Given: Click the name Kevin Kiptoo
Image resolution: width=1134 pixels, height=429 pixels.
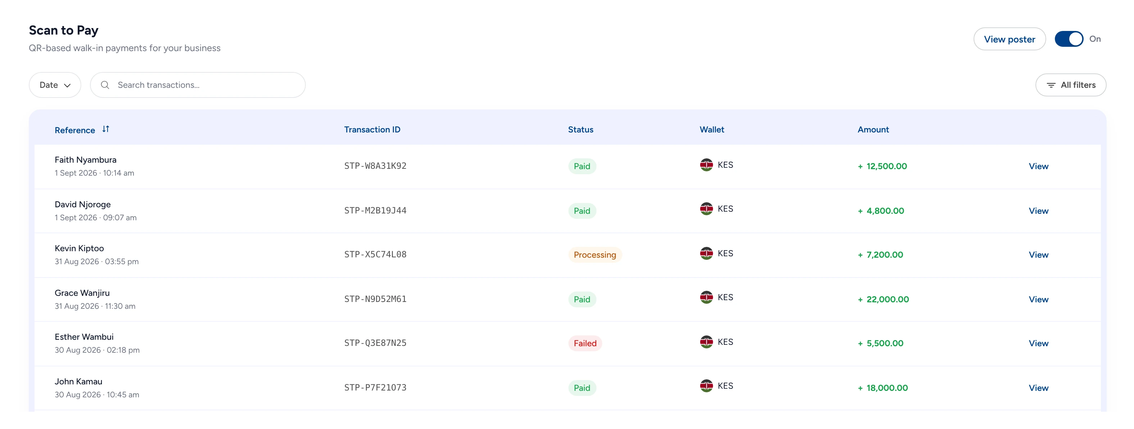Looking at the screenshot, I should point(79,248).
